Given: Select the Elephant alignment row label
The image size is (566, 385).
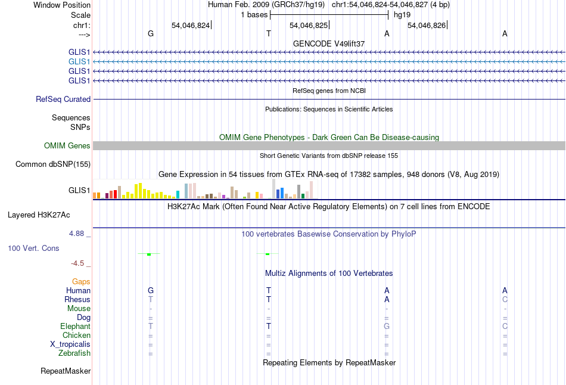Looking at the screenshot, I should pyautogui.click(x=75, y=326).
